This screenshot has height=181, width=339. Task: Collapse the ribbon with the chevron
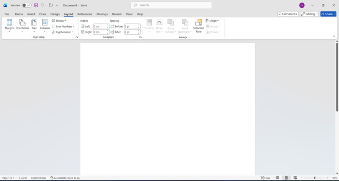334,36
